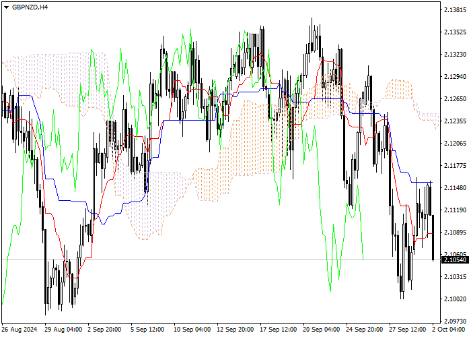471x337 pixels.
Task: Click the 27 Sep 12:00 time label
Action: (x=407, y=330)
